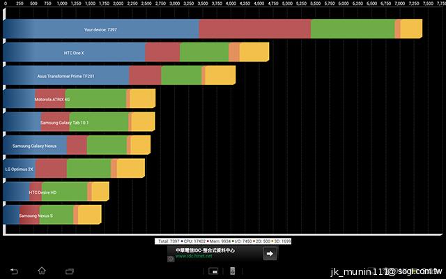This screenshot has height=279, width=446.
Task: Tap the small window icon in system bar
Action: (215, 271)
